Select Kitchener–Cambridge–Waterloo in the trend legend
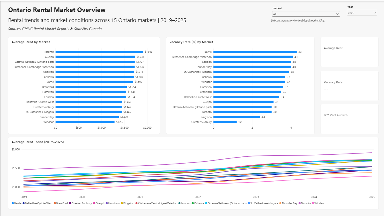This screenshot has width=384, height=216. 156,203
